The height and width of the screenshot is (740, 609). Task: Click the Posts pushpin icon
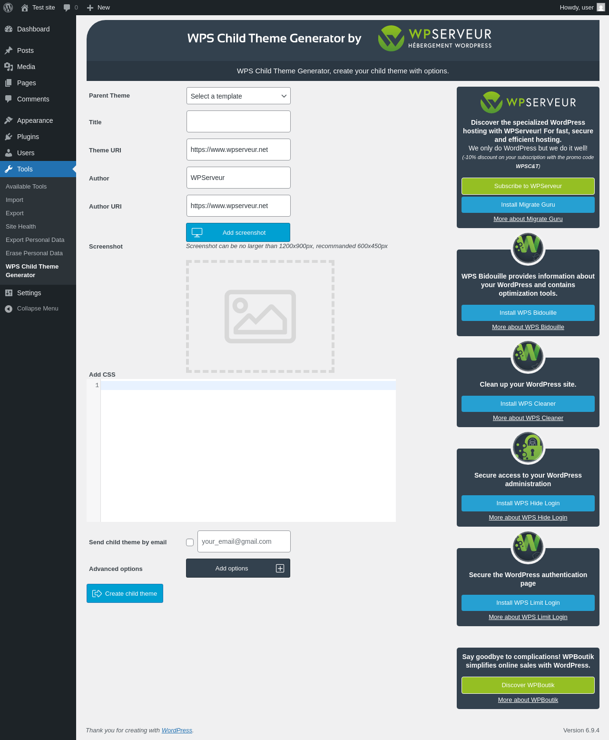point(9,50)
